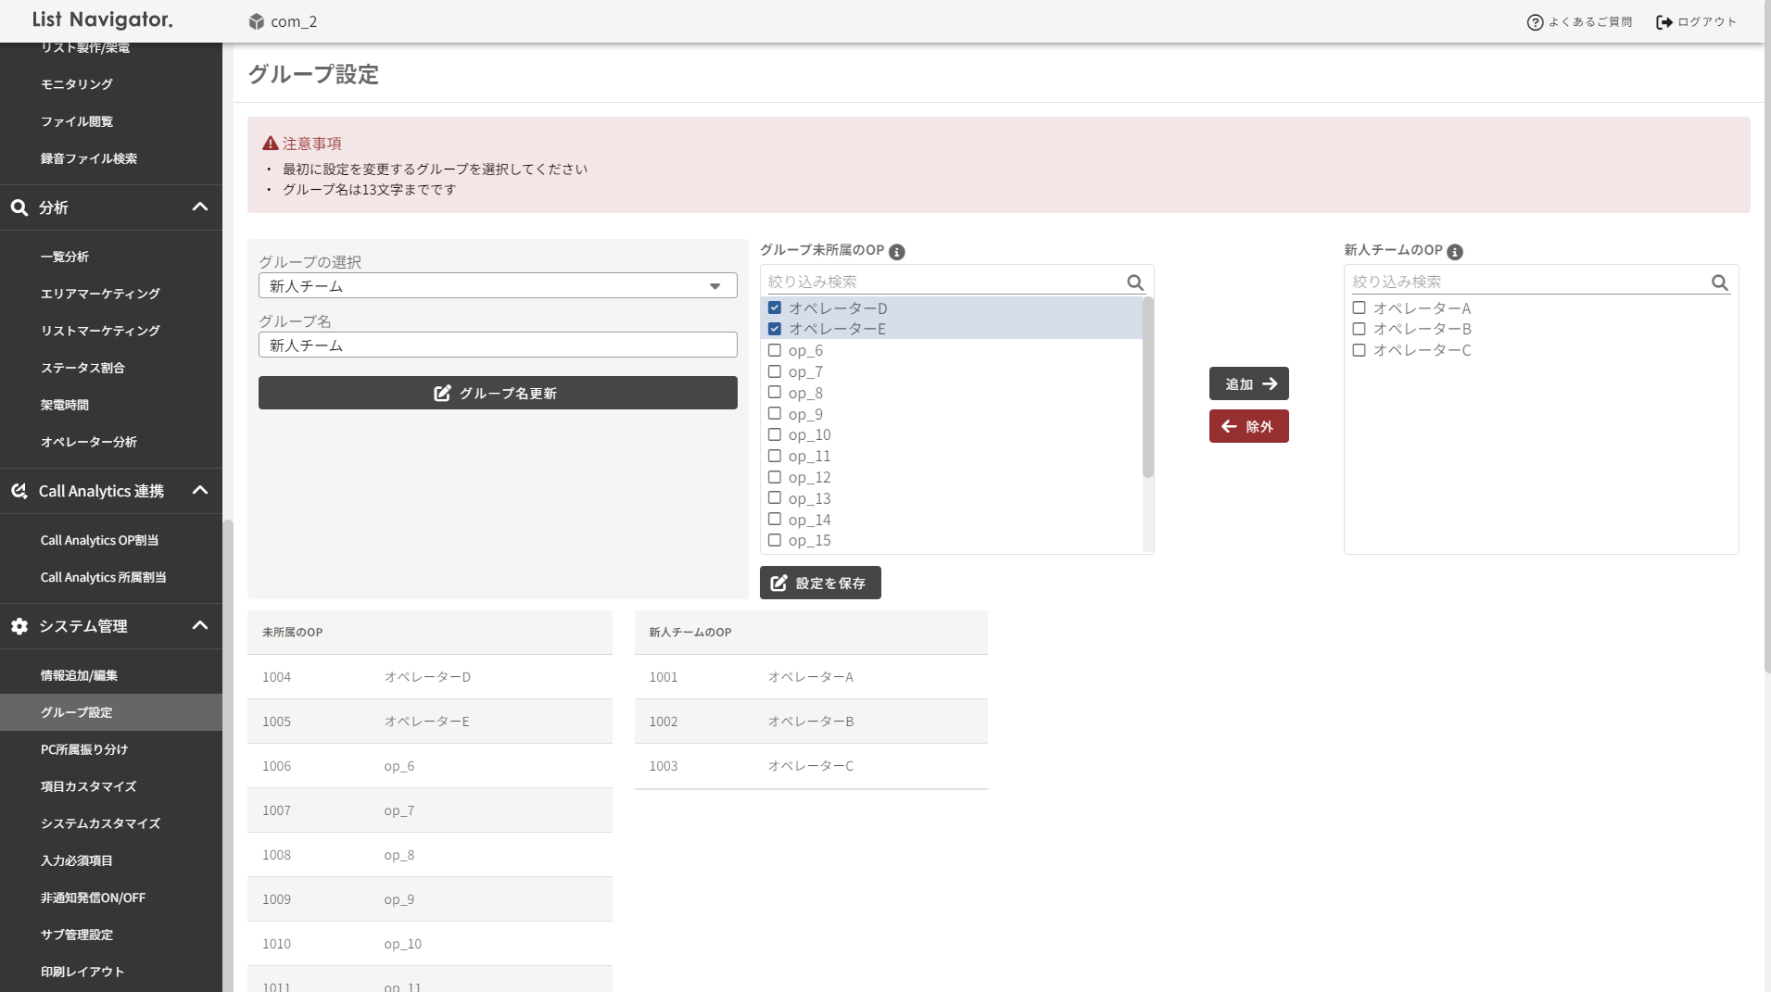Screen dimensions: 1771x992
Task: Click the List Navigator logo
Action: (x=103, y=19)
